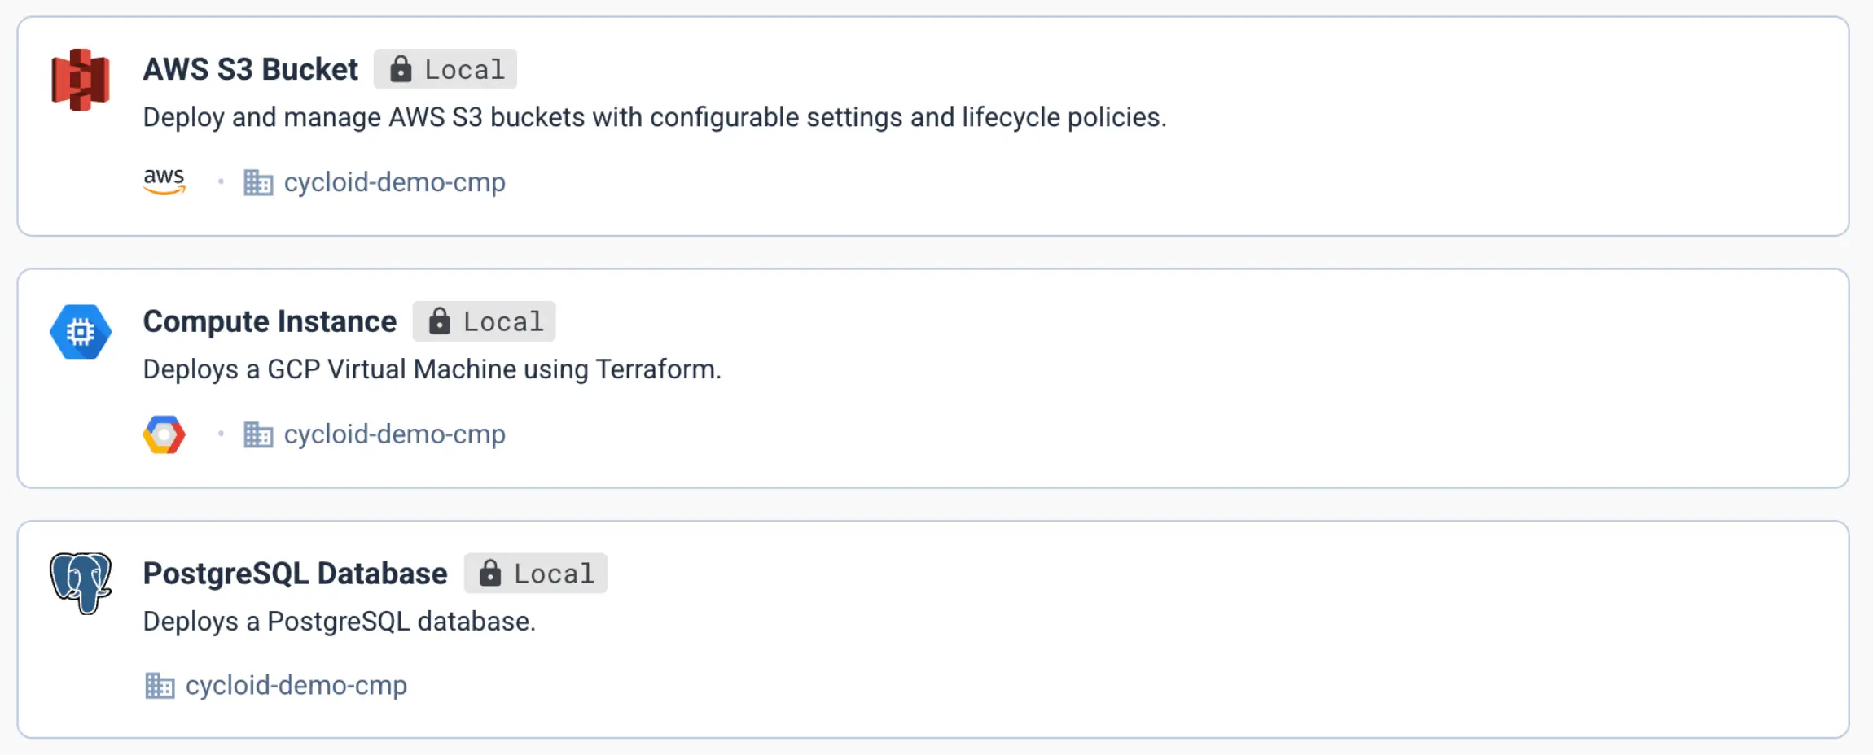Select the Compute Instance card description text
The width and height of the screenshot is (1873, 755).
432,369
